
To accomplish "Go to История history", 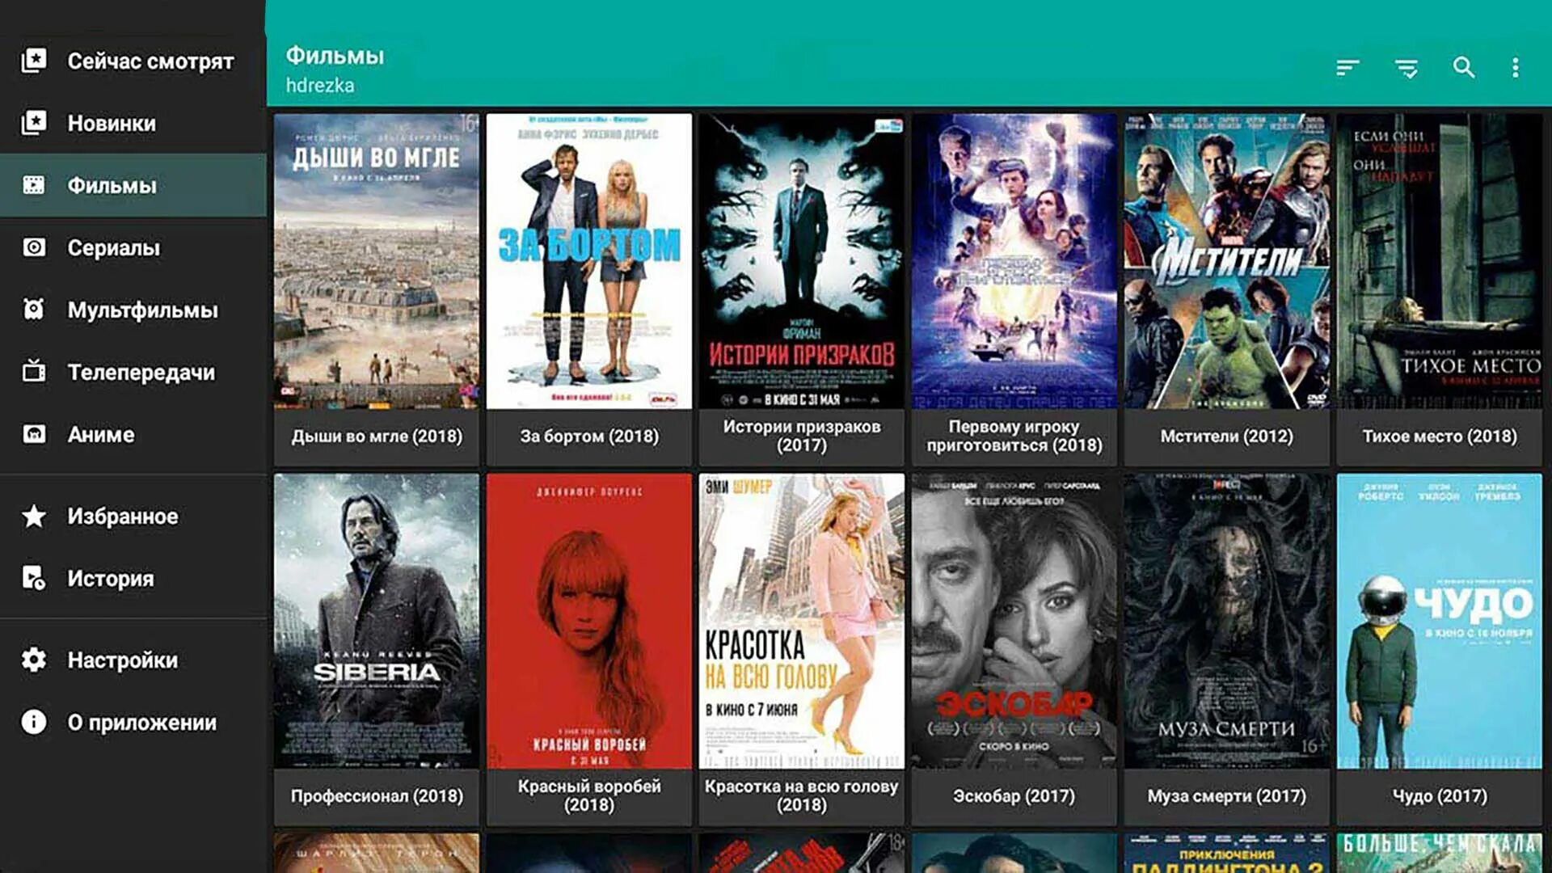I will tap(110, 578).
